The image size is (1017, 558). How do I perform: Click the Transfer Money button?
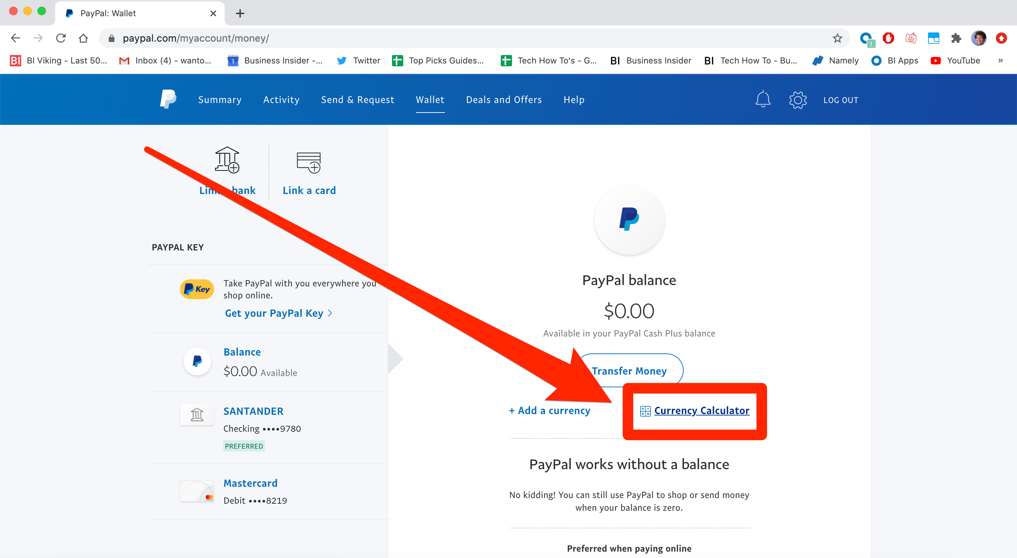(629, 370)
